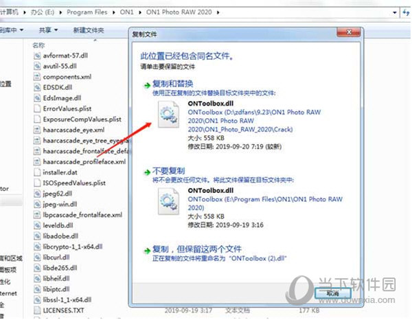Select the EDSDK.dll file name
This screenshot has height=320, width=412.
(57, 87)
